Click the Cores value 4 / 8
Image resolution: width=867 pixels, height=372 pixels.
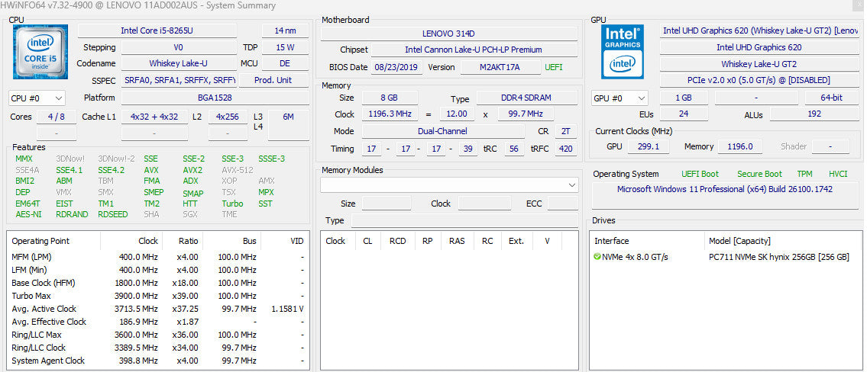tap(56, 117)
